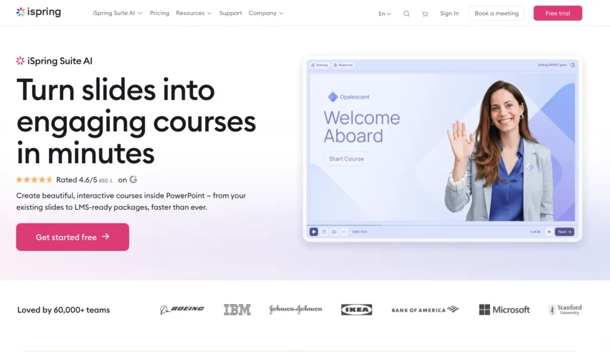Viewport: 610px width, 352px height.
Task: Click the IKEA logo
Action: [x=356, y=310]
